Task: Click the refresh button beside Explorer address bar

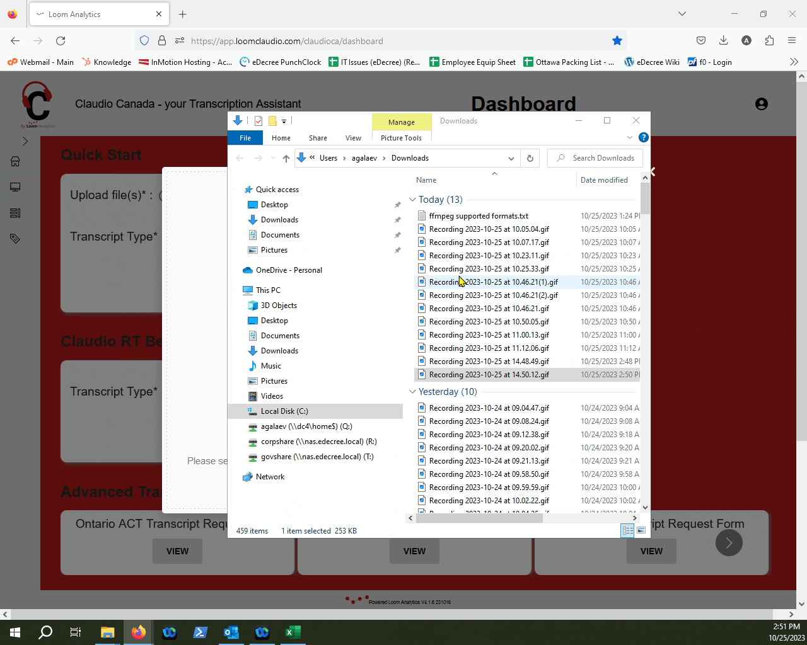Action: tap(530, 158)
